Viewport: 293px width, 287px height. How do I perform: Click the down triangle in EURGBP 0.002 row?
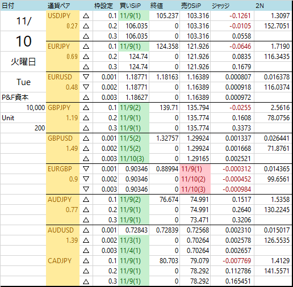(86, 179)
